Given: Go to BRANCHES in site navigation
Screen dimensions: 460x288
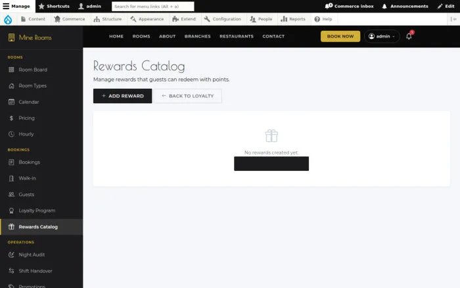Looking at the screenshot, I should tap(197, 36).
